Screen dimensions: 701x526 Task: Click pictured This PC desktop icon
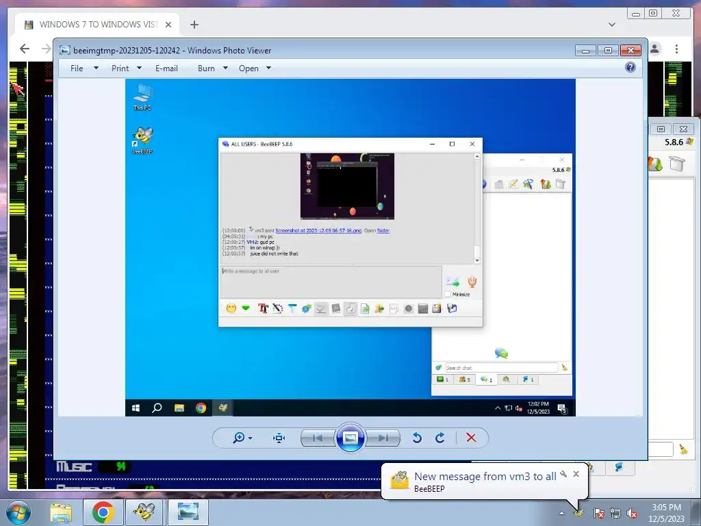(x=142, y=97)
